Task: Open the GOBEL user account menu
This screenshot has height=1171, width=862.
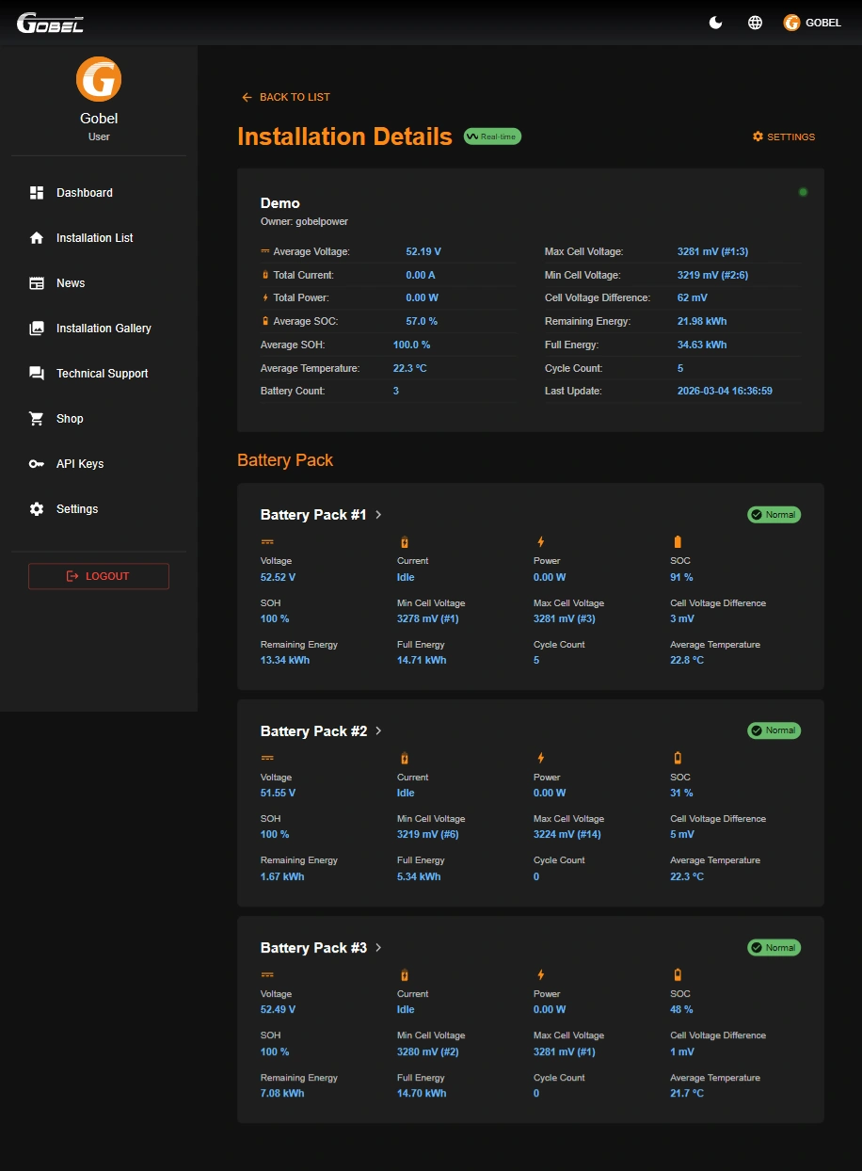Action: coord(812,23)
